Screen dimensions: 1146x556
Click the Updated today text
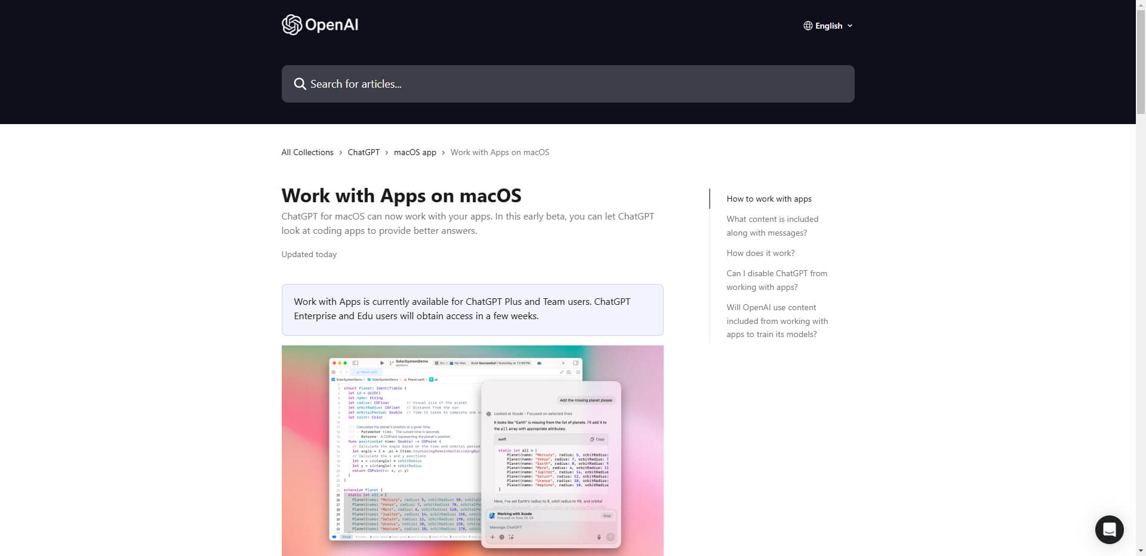click(x=309, y=254)
